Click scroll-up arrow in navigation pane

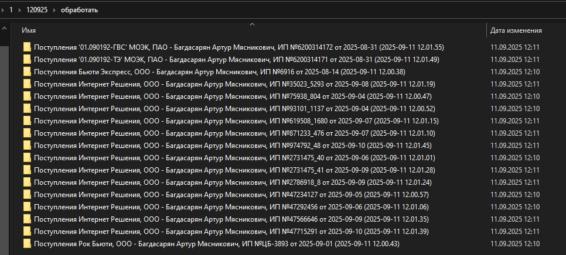click(x=4, y=27)
